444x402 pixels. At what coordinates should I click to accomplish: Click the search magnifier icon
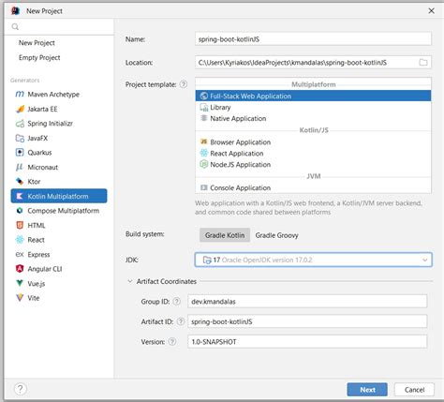point(15,27)
